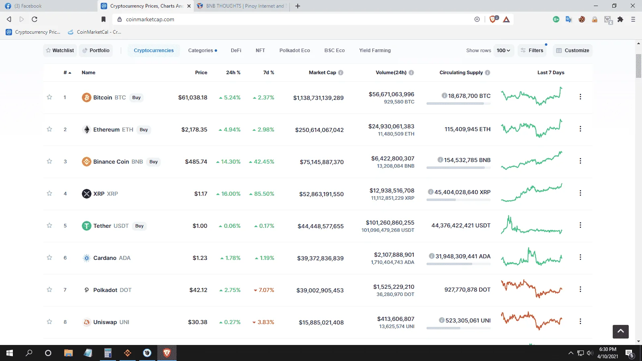Open the BSC Eco tab

click(335, 51)
